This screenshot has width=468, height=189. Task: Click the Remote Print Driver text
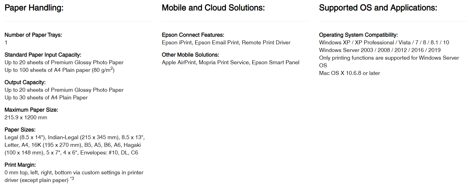point(266,43)
